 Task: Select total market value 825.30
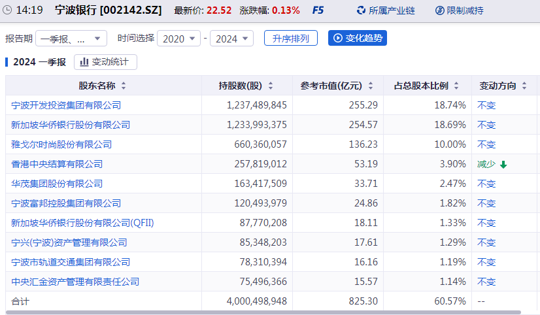363,301
